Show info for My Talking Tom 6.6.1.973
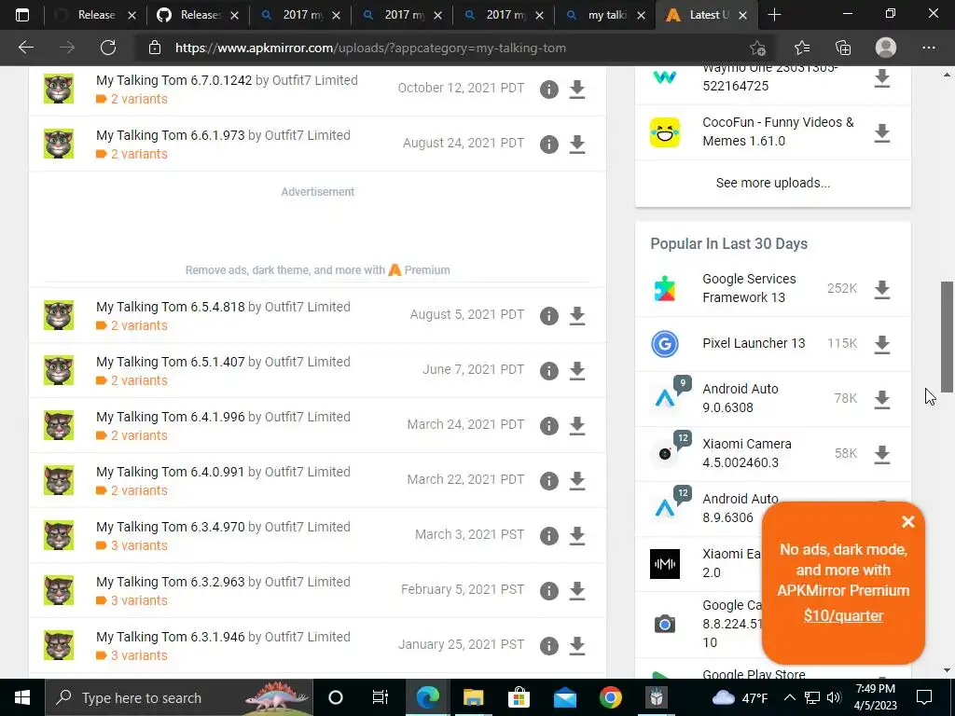The height and width of the screenshot is (716, 955). pos(548,145)
